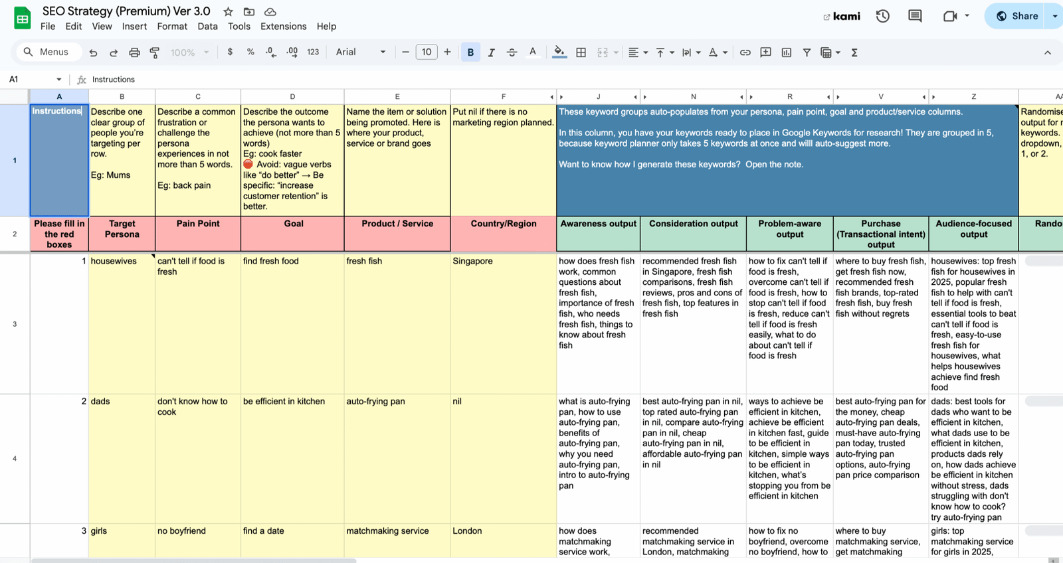This screenshot has width=1063, height=563.
Task: Open the Data menu
Action: [207, 27]
